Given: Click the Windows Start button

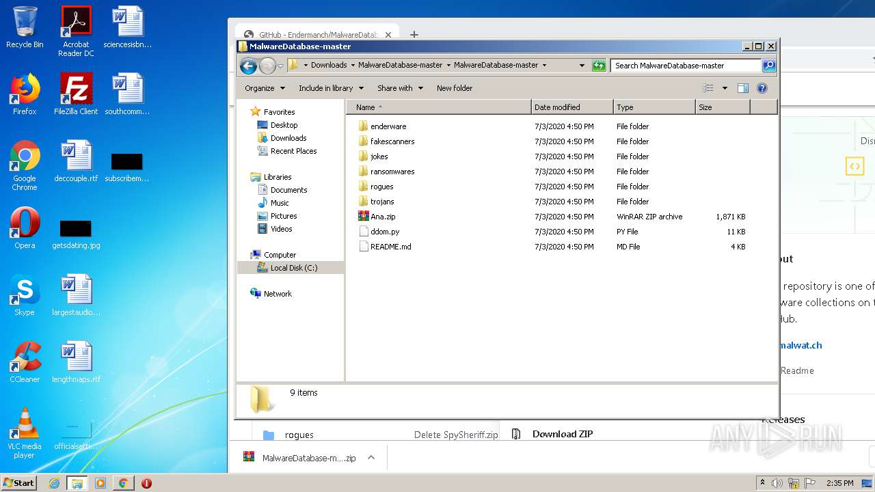Looking at the screenshot, I should [18, 482].
